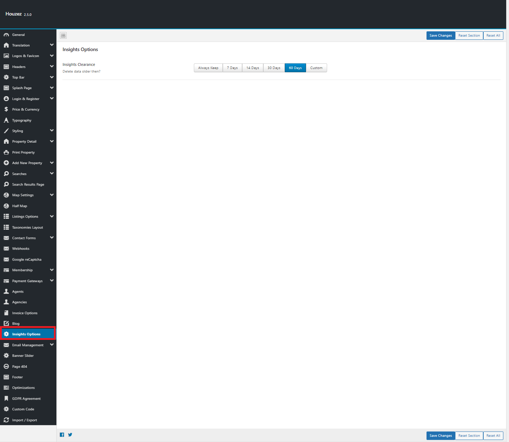Image resolution: width=509 pixels, height=442 pixels.
Task: Select Always Keep for insights clearance
Action: 208,68
